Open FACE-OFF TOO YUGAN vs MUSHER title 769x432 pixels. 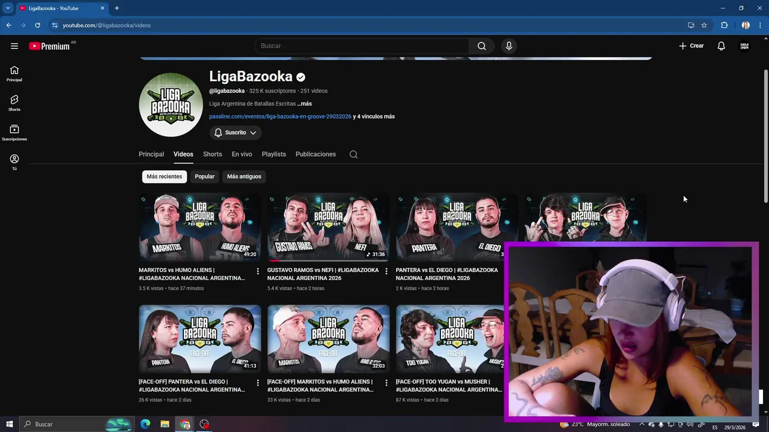[x=449, y=386]
